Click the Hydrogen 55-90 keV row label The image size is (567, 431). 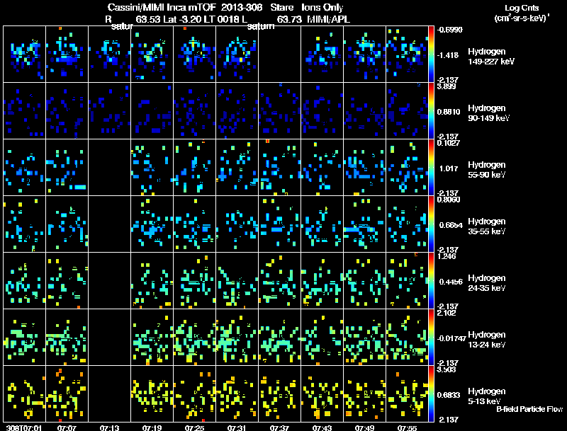pyautogui.click(x=487, y=170)
